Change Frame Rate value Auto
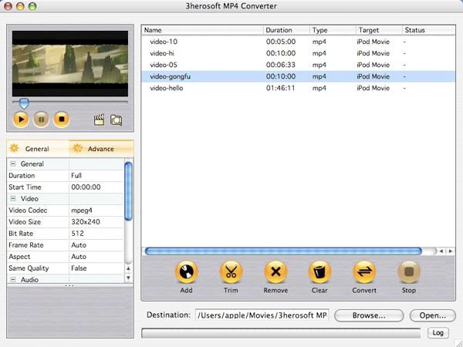This screenshot has height=347, width=463. 96,245
